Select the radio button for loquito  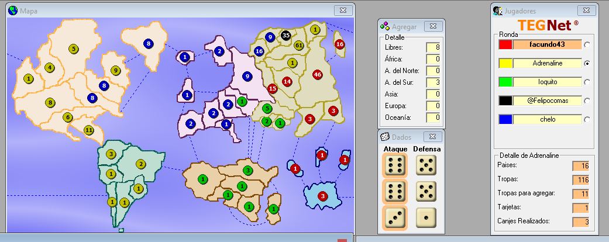(587, 82)
